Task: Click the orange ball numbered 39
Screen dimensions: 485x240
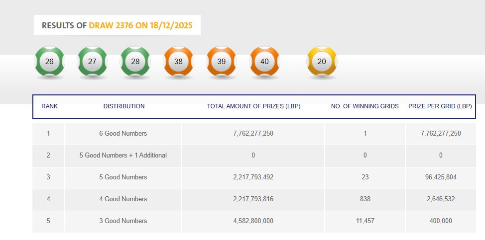Action: pos(222,62)
